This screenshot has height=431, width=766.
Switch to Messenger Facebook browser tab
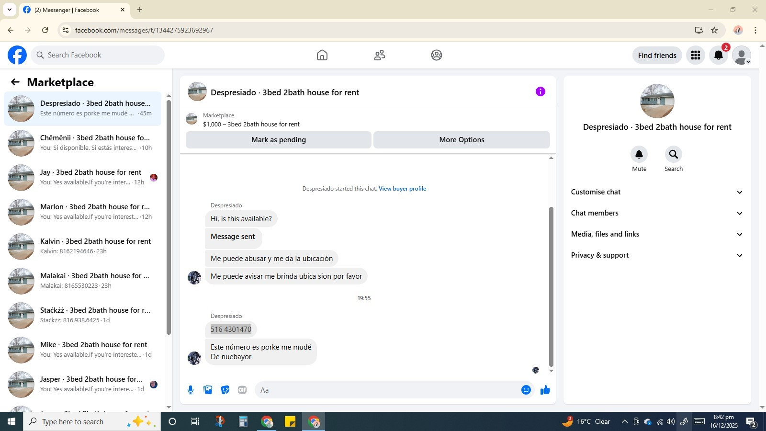pos(74,10)
